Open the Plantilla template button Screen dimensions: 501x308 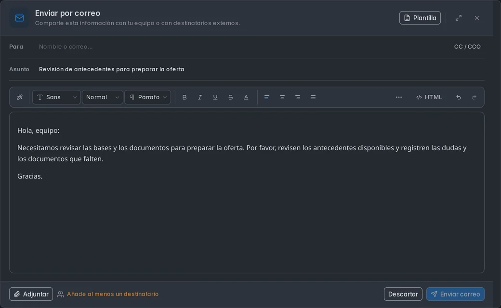(420, 18)
